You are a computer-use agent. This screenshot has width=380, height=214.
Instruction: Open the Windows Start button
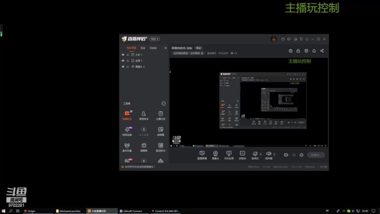point(3,211)
